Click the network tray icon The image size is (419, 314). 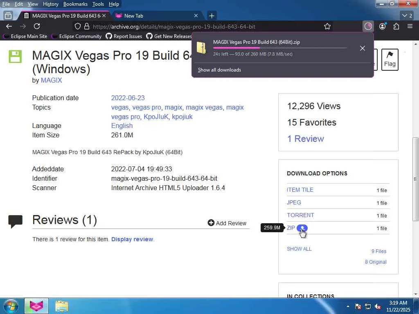[368, 307]
